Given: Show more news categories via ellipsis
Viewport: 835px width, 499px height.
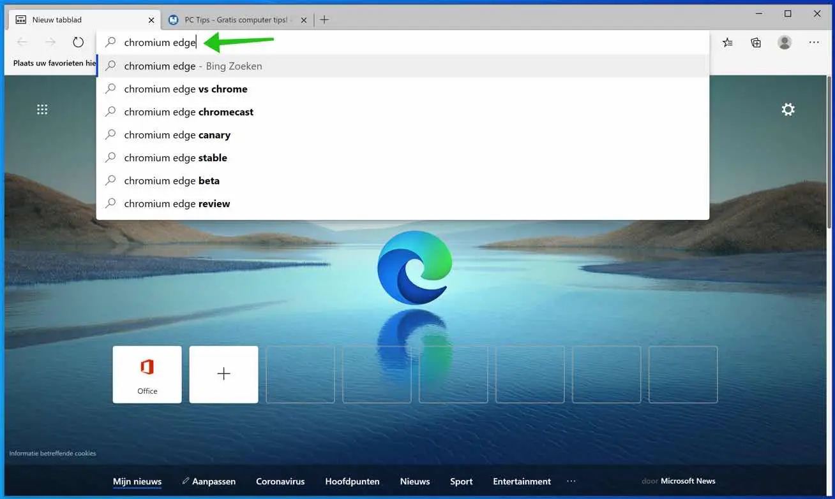Looking at the screenshot, I should [571, 481].
